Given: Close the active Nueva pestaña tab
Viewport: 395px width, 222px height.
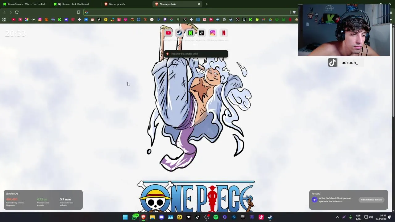Looking at the screenshot, I should (x=199, y=4).
